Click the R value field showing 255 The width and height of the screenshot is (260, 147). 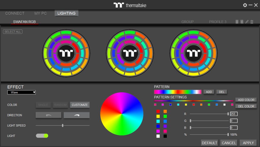coord(234,114)
